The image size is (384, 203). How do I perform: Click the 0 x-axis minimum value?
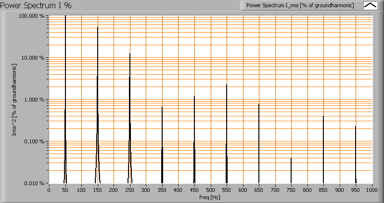tap(49, 190)
